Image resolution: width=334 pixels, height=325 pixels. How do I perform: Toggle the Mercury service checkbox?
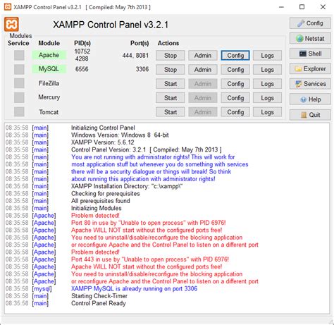click(x=19, y=97)
